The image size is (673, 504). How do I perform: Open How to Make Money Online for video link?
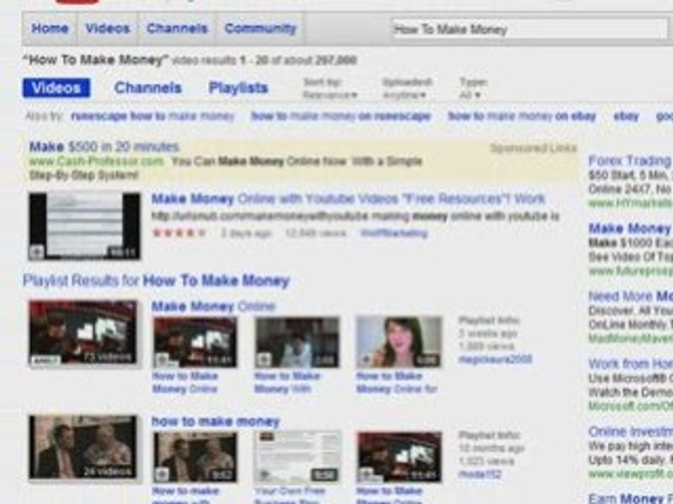397,383
